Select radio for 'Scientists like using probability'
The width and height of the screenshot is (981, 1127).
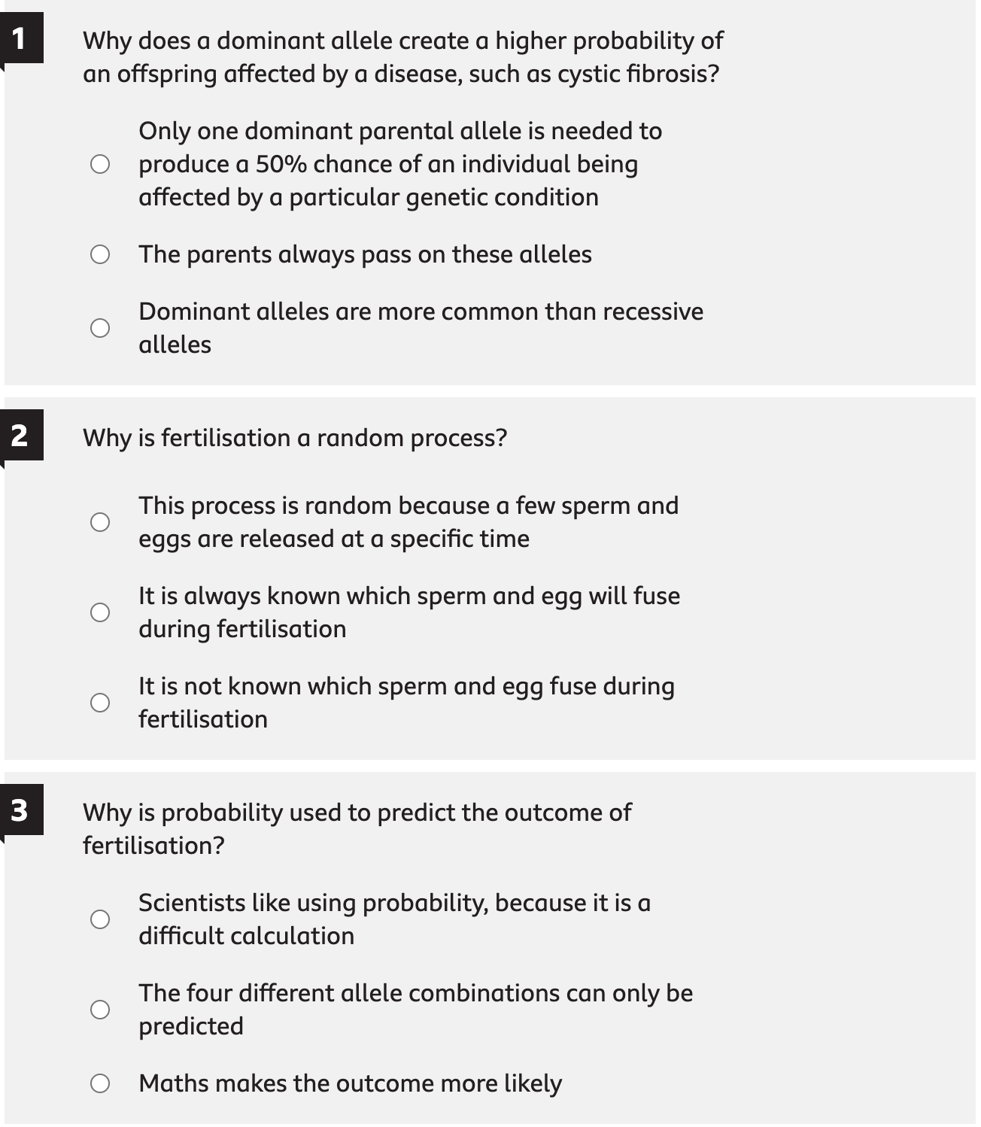pyautogui.click(x=100, y=919)
